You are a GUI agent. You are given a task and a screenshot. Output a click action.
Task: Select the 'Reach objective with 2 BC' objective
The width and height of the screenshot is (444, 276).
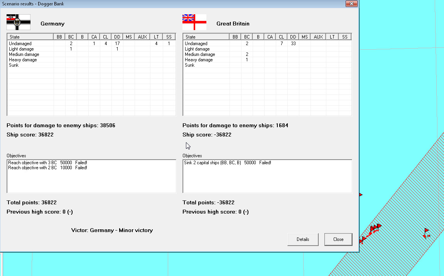(47, 168)
